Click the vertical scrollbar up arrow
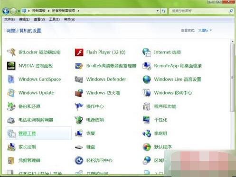Image resolution: width=236 pixels, height=177 pixels. 232,41
